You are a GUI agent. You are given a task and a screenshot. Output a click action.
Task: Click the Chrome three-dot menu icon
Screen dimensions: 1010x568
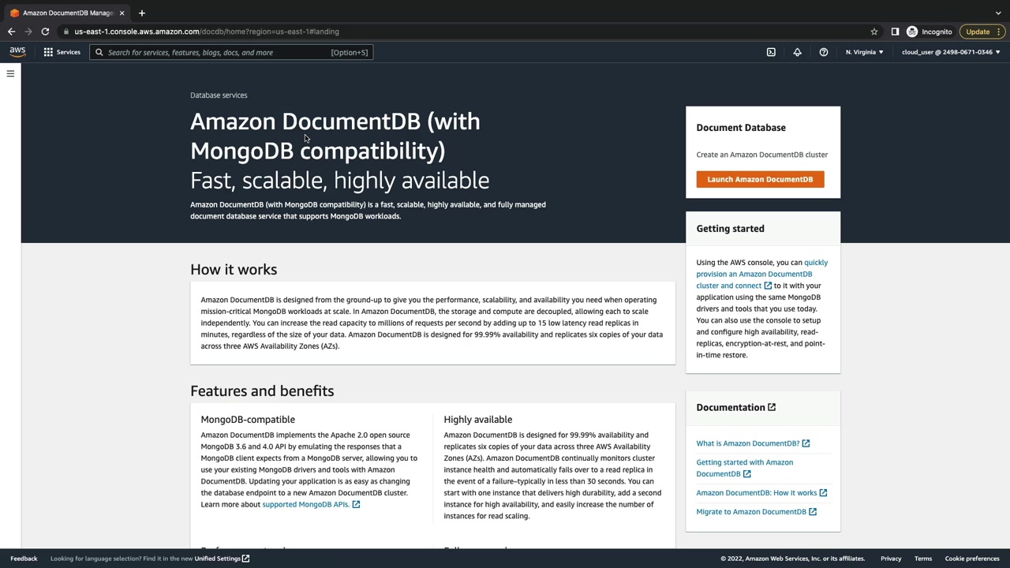[998, 32]
